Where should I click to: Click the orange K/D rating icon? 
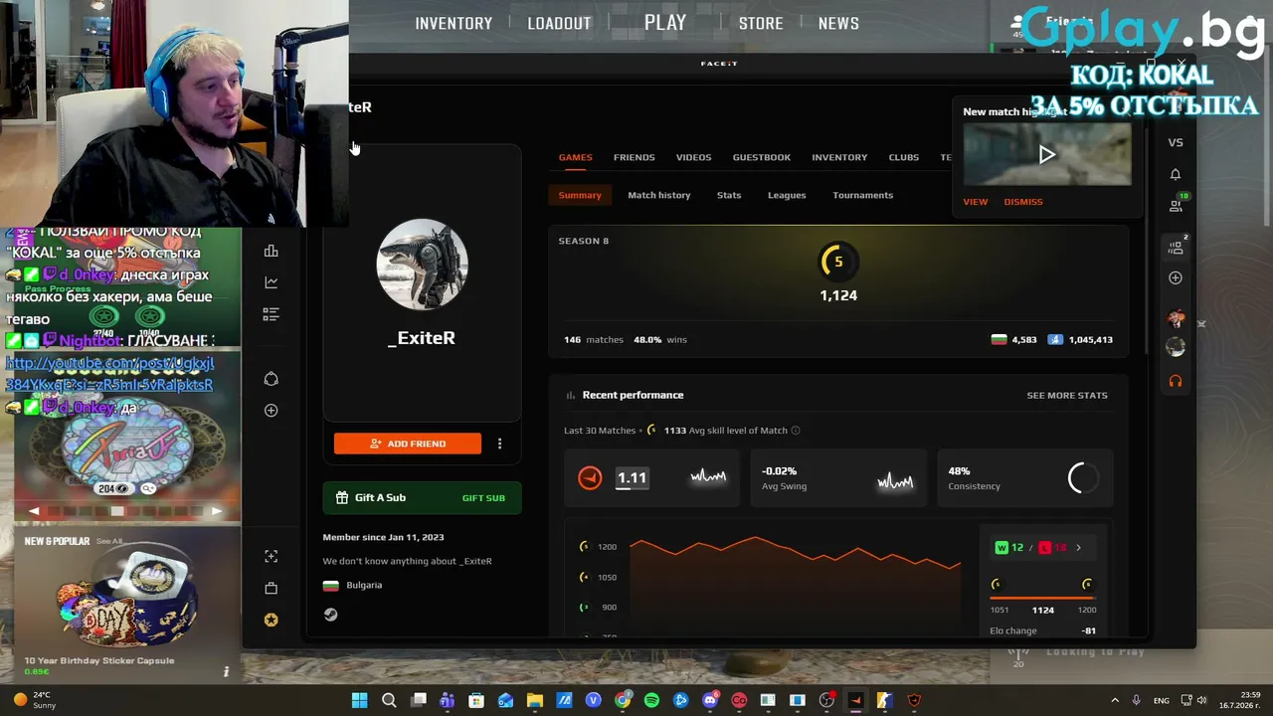(x=590, y=478)
